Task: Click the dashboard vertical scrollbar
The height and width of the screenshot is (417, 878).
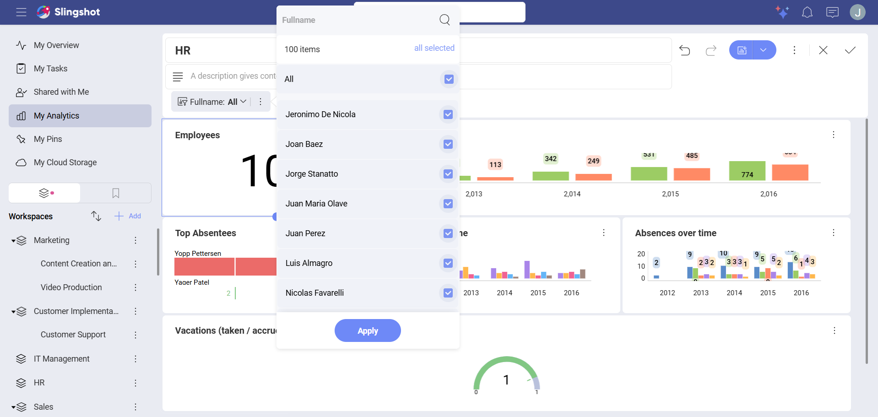Action: 867,241
